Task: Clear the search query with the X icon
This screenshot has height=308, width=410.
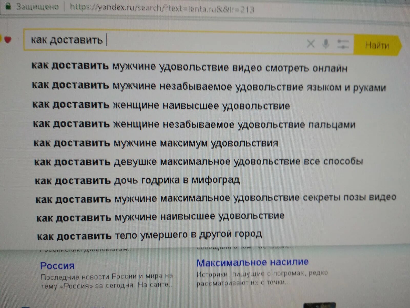Action: pyautogui.click(x=310, y=44)
